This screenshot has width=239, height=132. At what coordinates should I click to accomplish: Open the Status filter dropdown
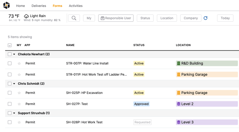click(x=145, y=18)
